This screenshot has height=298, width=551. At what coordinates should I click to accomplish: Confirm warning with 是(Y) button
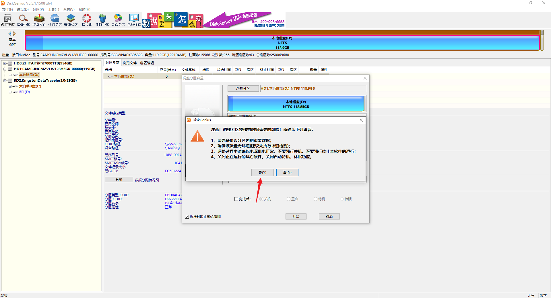point(262,172)
